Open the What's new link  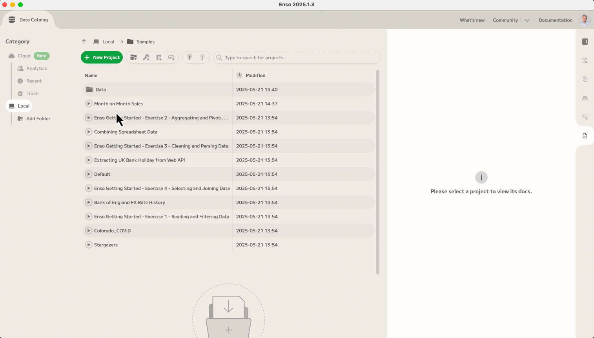(x=472, y=20)
